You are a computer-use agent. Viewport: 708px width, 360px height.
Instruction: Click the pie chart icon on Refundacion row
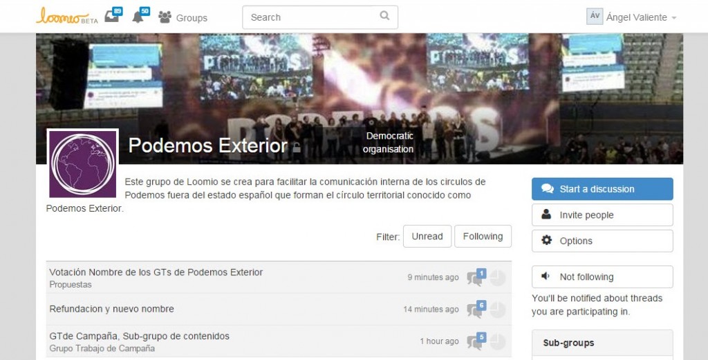click(x=497, y=310)
